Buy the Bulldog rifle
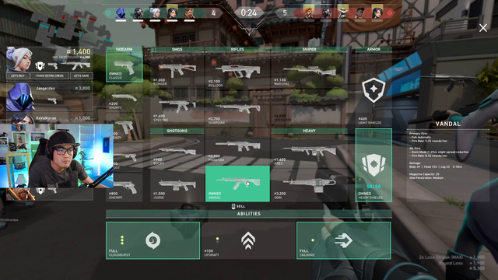This screenshot has height=280, width=498. [237, 72]
